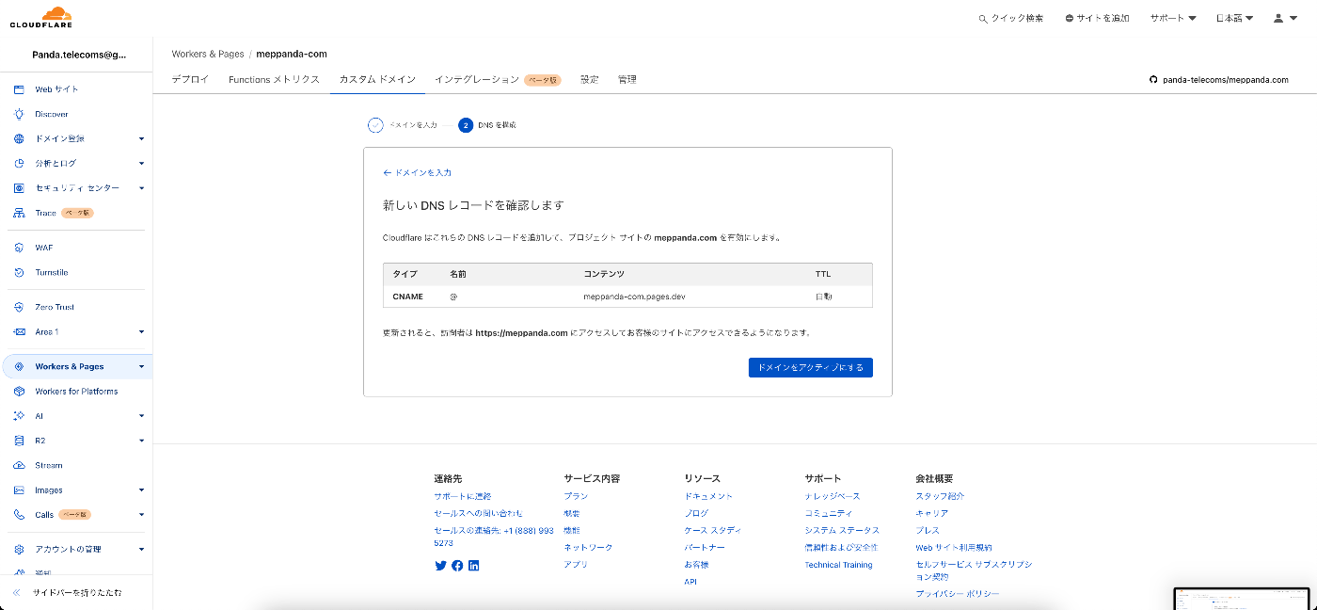Click the GitHub icon beside panda-telecoms/meppanda.com

click(1153, 80)
